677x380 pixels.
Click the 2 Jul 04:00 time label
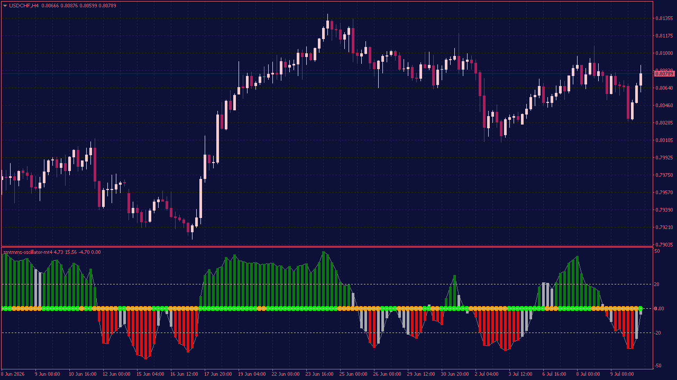click(488, 374)
